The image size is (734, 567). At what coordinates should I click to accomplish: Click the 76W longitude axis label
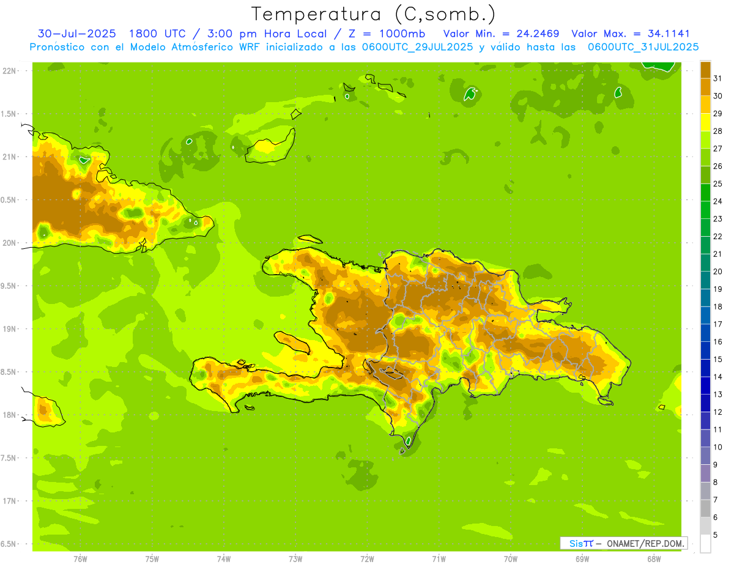pyautogui.click(x=80, y=559)
